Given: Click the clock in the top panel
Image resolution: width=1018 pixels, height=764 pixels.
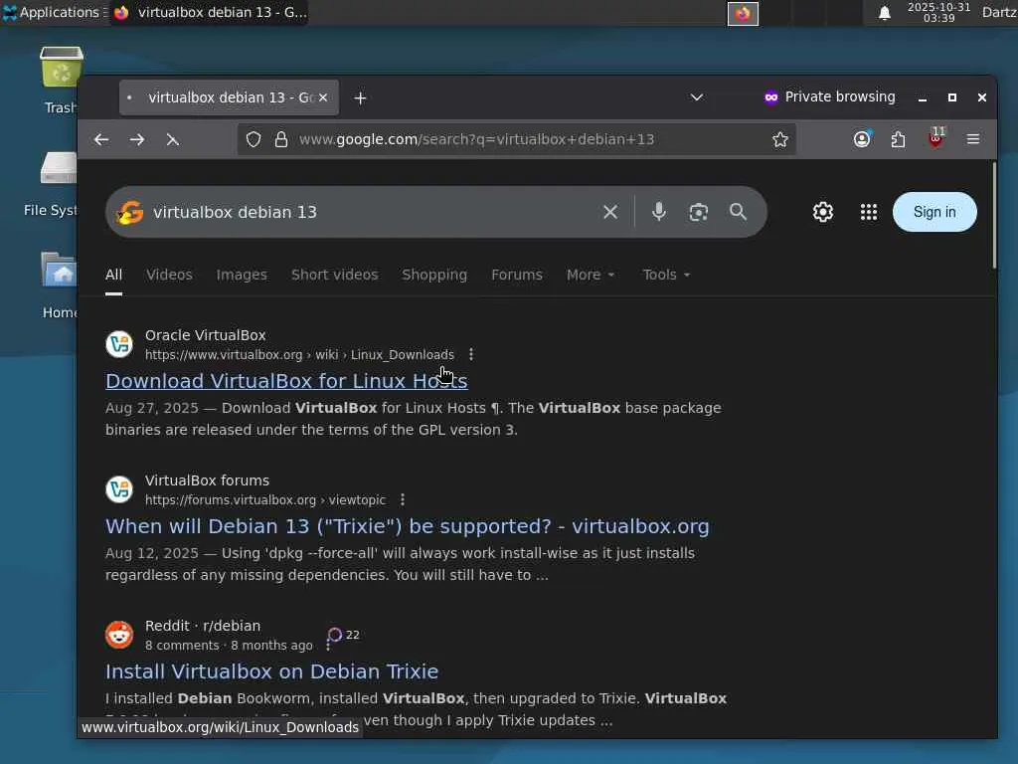Looking at the screenshot, I should pos(938,12).
